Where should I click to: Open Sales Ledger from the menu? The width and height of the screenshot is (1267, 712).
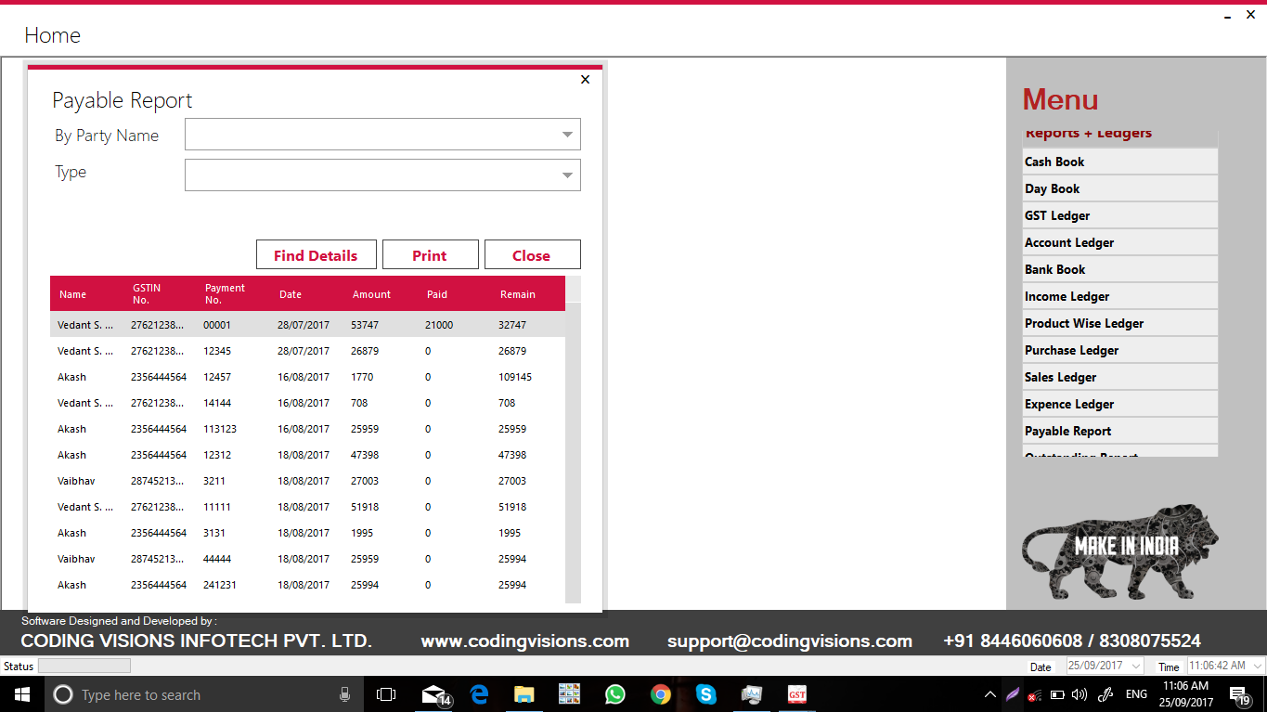coord(1119,377)
